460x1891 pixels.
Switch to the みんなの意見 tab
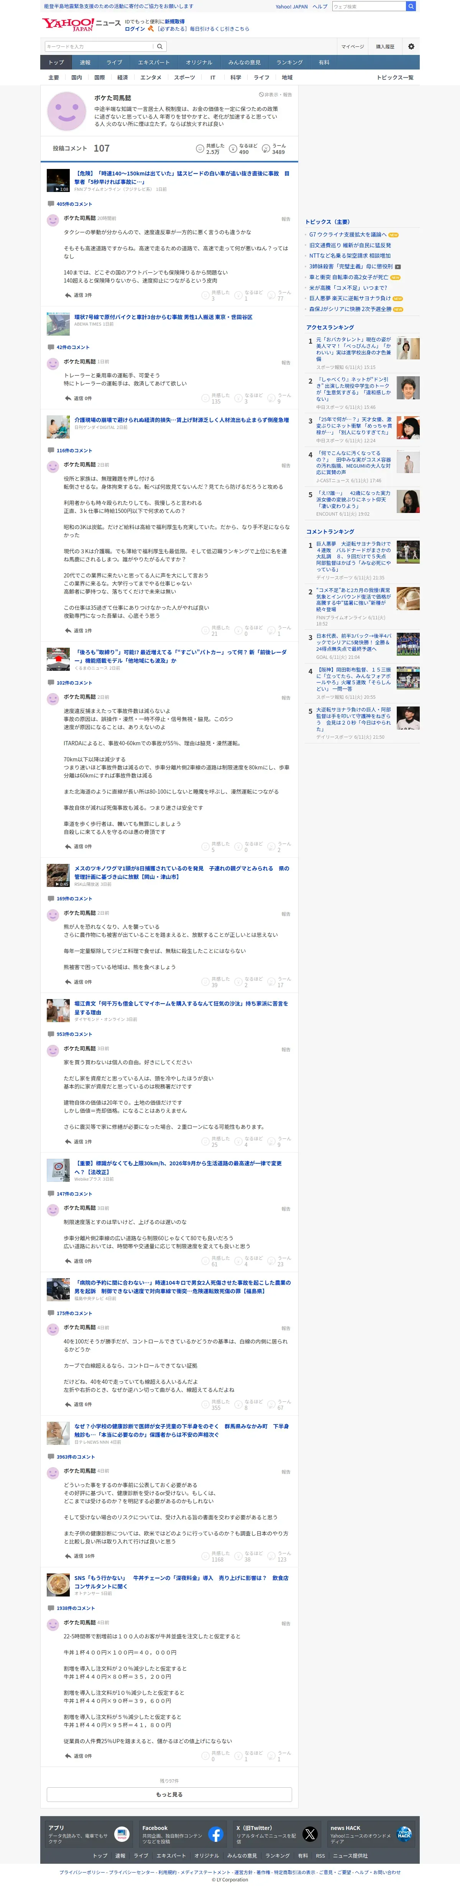244,63
